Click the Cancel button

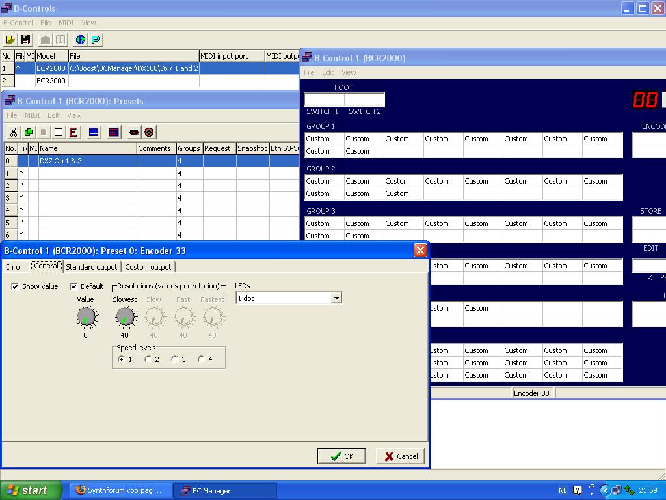point(400,456)
